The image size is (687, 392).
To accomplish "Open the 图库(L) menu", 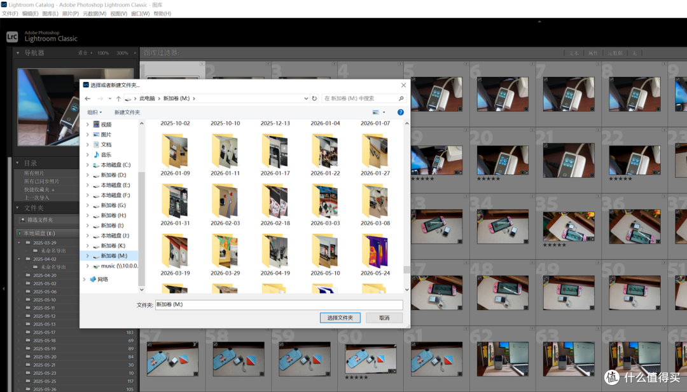I will pyautogui.click(x=50, y=13).
